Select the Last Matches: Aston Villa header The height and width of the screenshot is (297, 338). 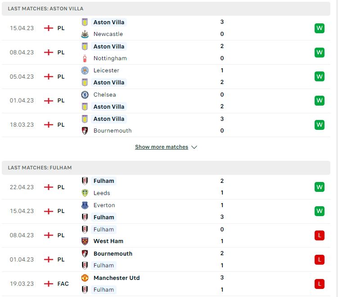[166, 9]
